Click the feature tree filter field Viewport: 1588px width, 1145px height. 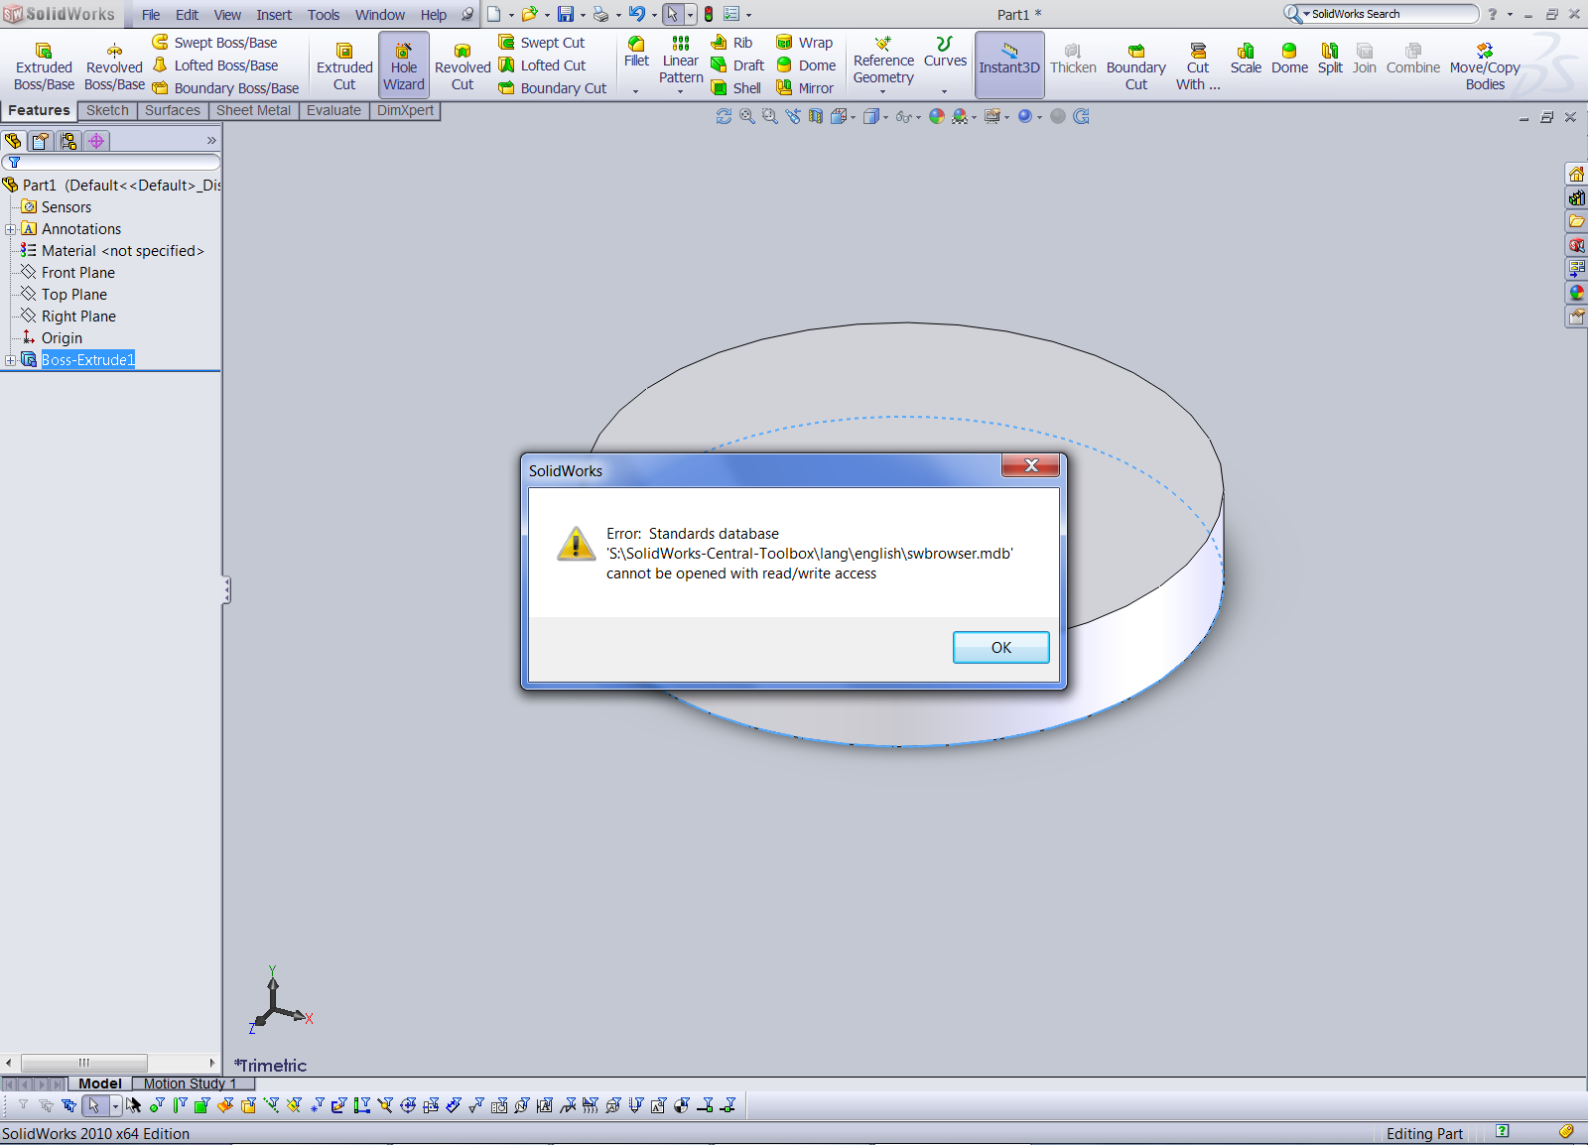pos(111,162)
